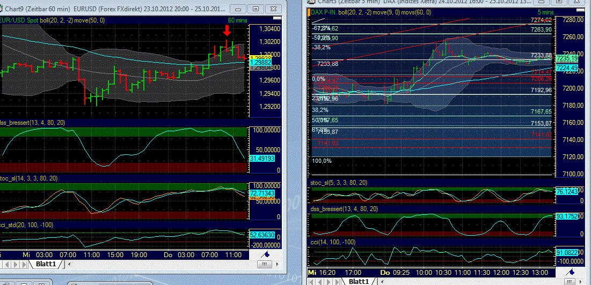This screenshot has width=591, height=285.
Task: Click the 1,29882 price tag in Chart9
Action: click(260, 62)
